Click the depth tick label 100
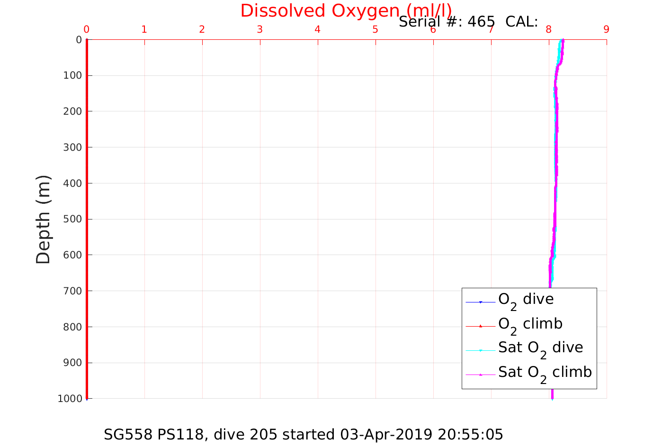 coord(72,75)
